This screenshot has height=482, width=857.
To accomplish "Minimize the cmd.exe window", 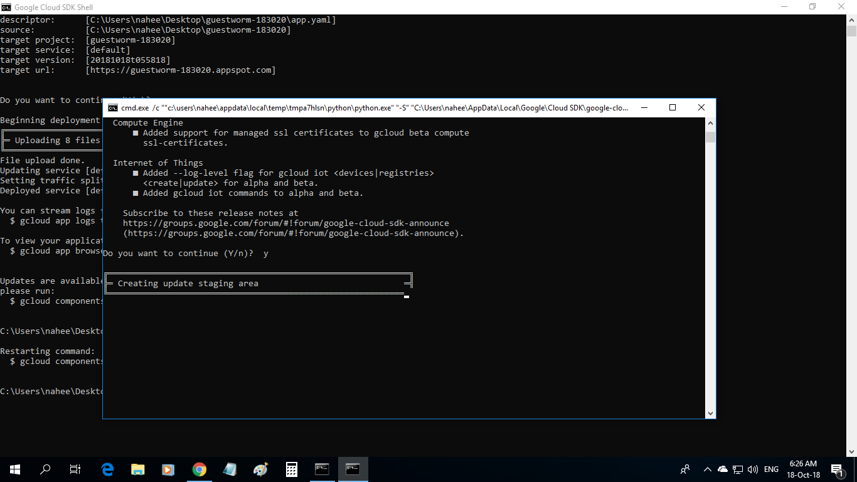I will pyautogui.click(x=644, y=108).
